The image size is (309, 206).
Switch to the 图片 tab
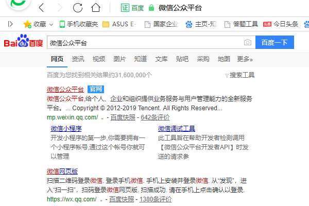119,59
